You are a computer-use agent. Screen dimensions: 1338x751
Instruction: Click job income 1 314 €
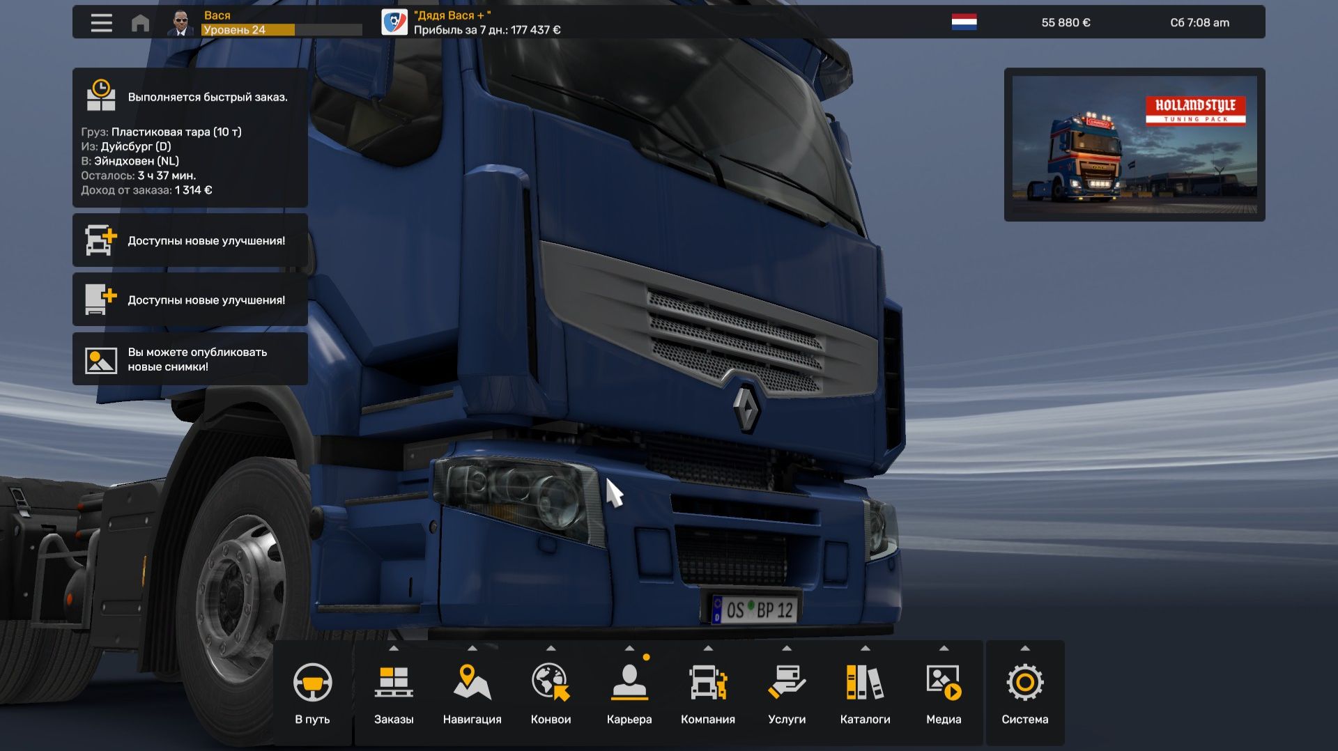click(193, 190)
